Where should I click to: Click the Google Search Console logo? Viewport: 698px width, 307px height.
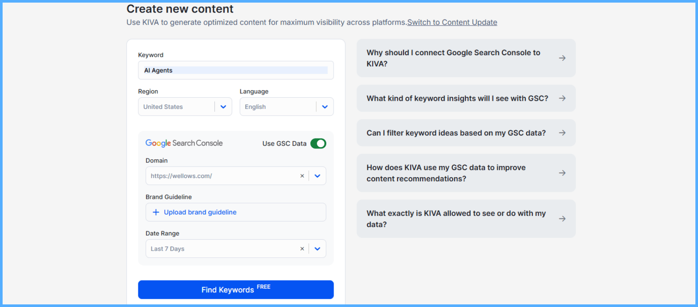point(184,143)
